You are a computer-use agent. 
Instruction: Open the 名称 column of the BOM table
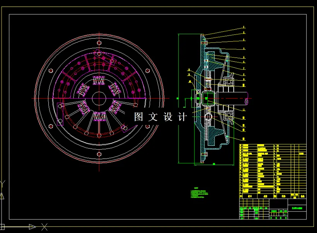[265, 196]
